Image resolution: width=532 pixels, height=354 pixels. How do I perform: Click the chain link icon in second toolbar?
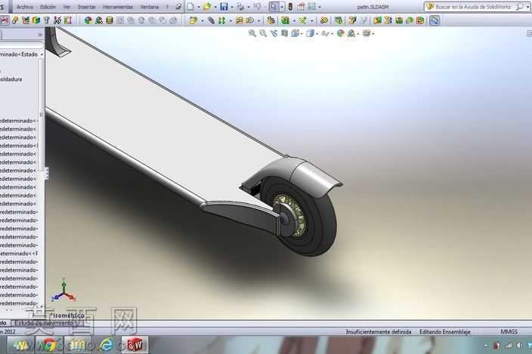coord(15,20)
